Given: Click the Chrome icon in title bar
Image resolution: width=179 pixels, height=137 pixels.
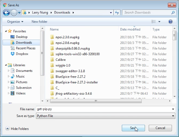Looking at the screenshot, I should 5,5.
